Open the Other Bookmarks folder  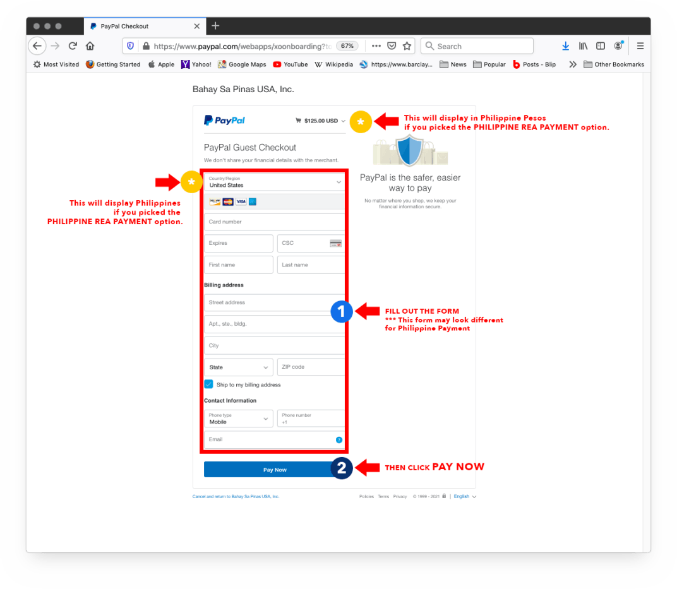614,64
